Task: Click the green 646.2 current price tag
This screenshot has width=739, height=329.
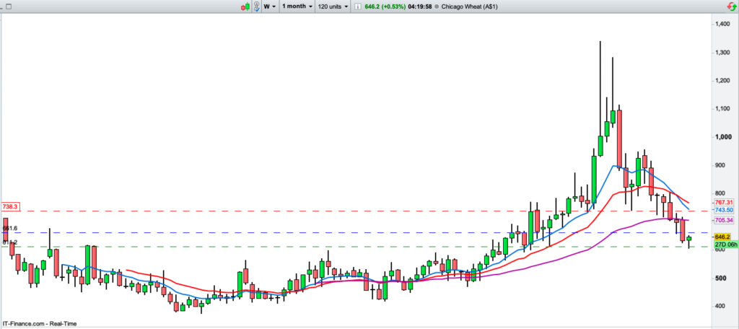Action: [724, 237]
